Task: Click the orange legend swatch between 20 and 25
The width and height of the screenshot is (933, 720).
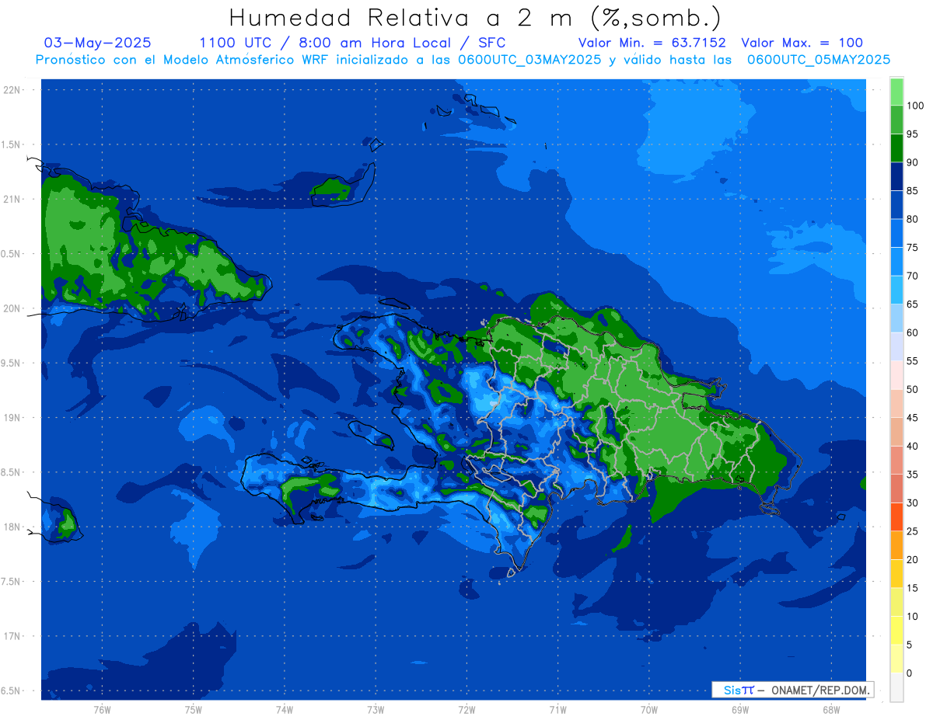Action: tap(896, 545)
